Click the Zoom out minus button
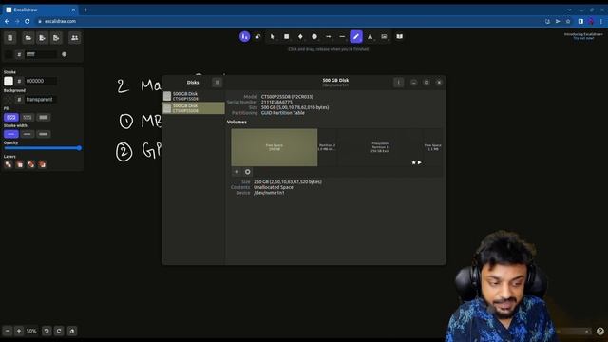 tap(8, 331)
